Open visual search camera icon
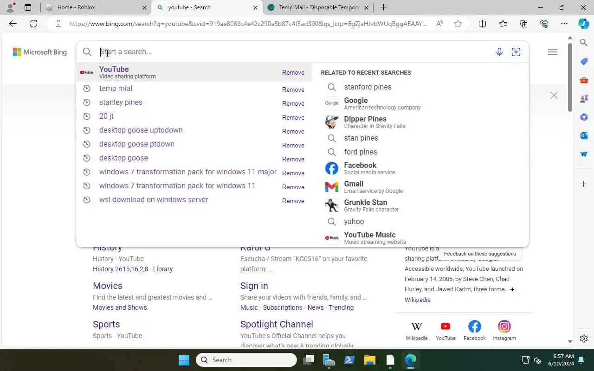The image size is (594, 371). point(516,52)
